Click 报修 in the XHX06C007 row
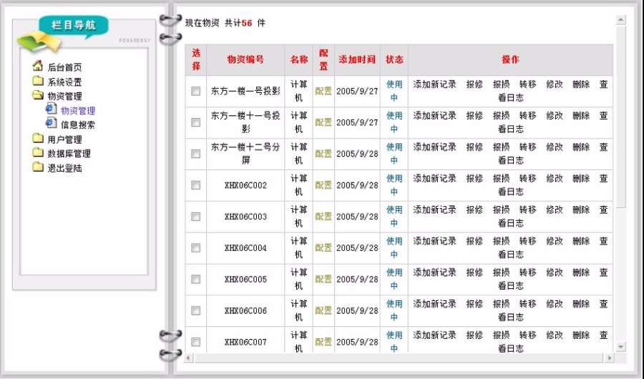 [474, 335]
